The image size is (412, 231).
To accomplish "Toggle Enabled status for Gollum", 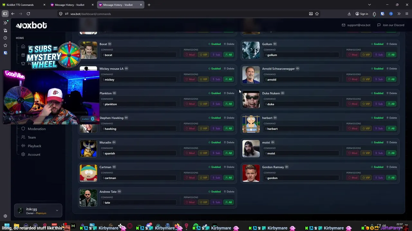I will click(x=377, y=44).
